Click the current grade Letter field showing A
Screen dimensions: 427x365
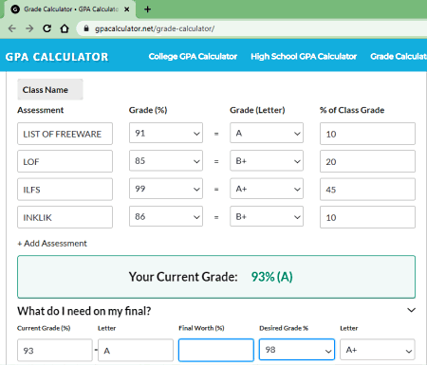[136, 350]
